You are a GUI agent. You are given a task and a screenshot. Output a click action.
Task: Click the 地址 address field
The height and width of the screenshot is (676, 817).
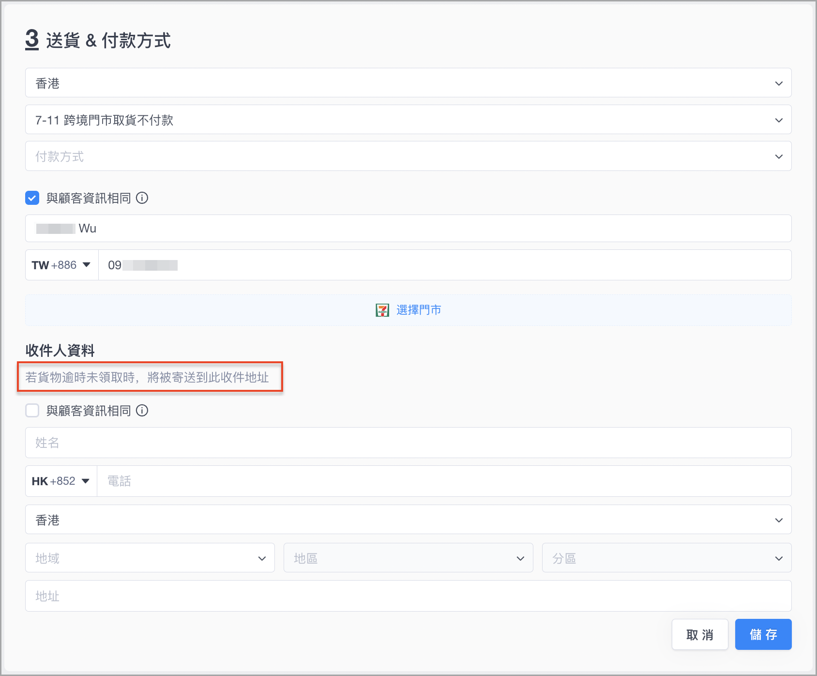(x=408, y=596)
